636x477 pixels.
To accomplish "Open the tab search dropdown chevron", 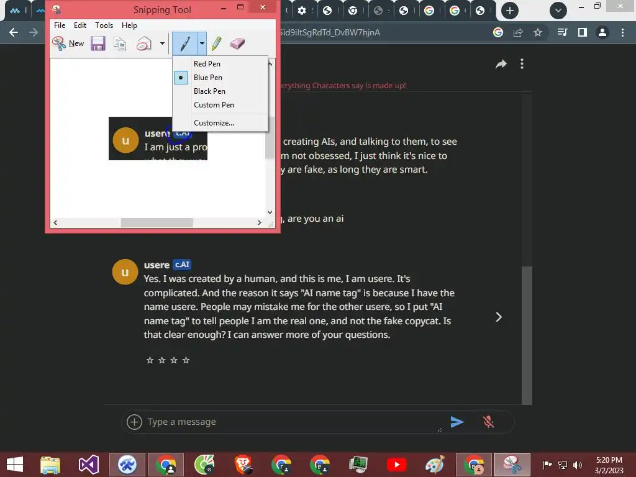I will point(558,11).
